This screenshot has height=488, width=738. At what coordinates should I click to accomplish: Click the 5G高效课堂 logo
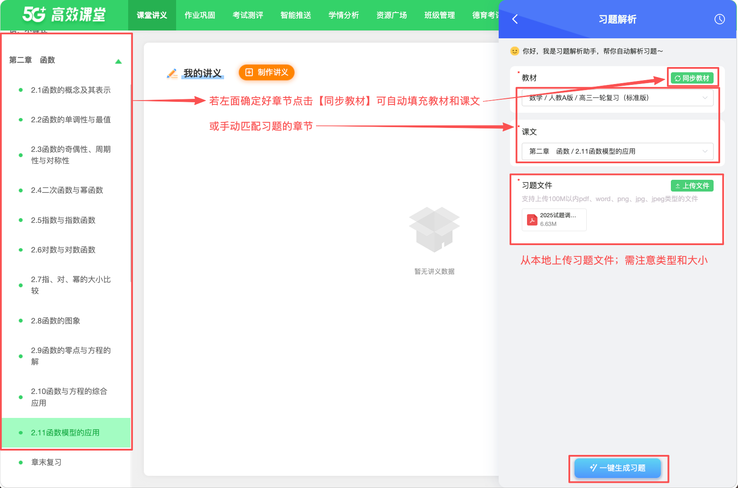(64, 14)
